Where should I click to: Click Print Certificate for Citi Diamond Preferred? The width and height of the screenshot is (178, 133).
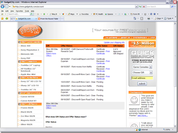click(103, 52)
